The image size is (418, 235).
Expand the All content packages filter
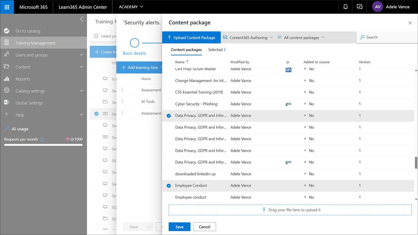301,37
